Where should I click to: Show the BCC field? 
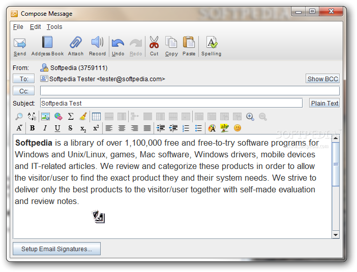pyautogui.click(x=322, y=79)
